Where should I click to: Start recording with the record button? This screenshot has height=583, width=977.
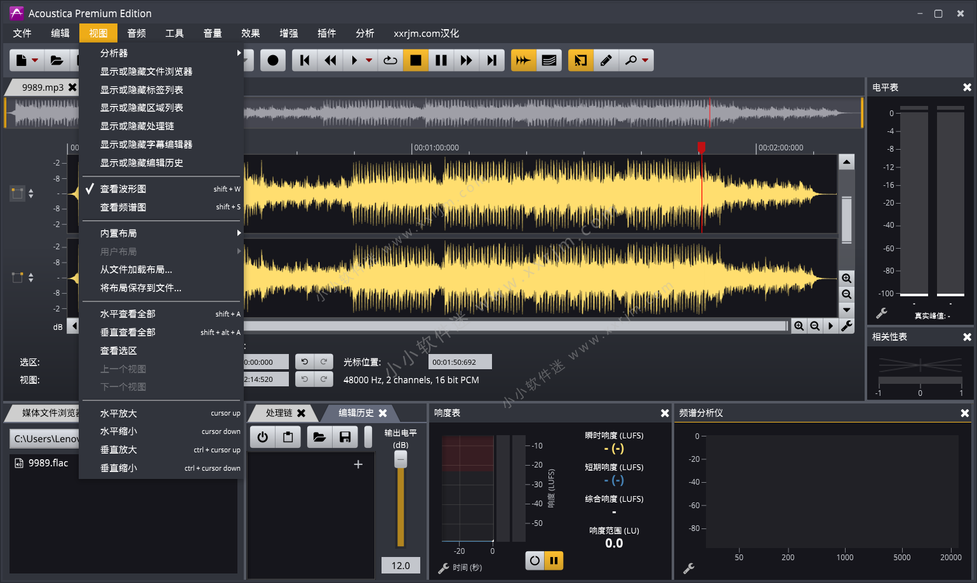pyautogui.click(x=273, y=60)
